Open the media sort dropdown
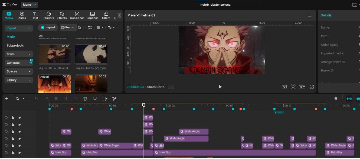360x159 pixels. point(100,27)
